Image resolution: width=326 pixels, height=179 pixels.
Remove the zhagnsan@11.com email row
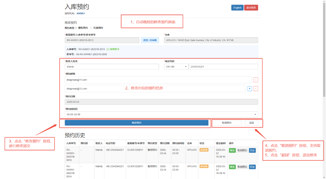coord(256,80)
